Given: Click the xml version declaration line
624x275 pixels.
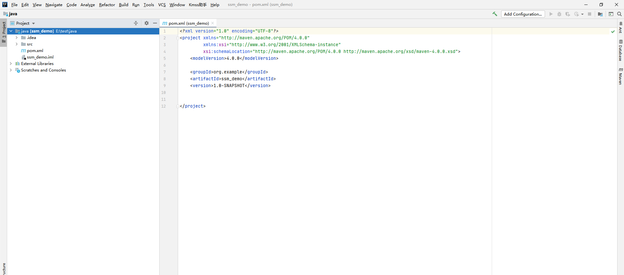Looking at the screenshot, I should 229,31.
